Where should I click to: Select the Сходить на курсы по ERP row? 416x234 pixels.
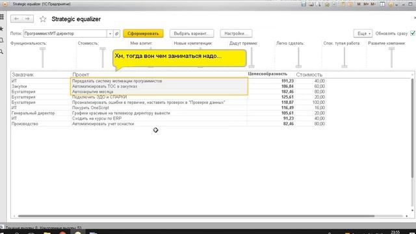[x=168, y=118]
